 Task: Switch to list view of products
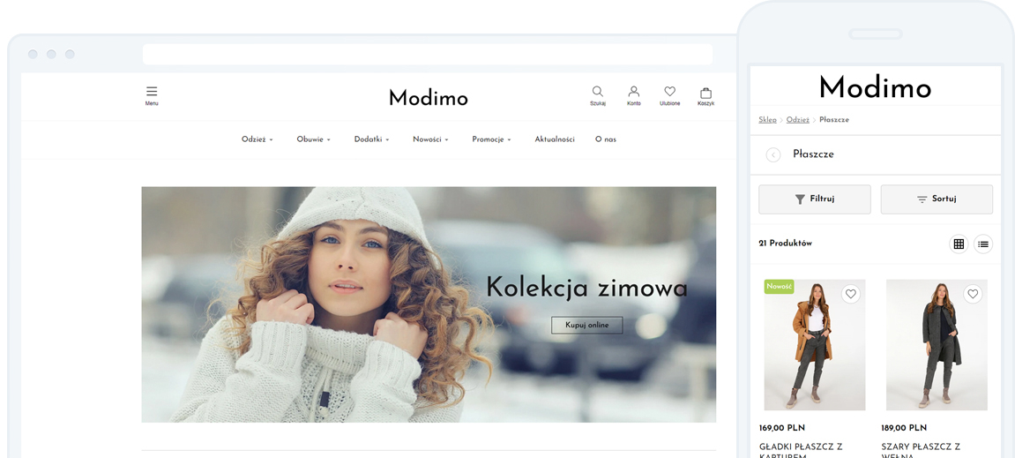coord(983,244)
